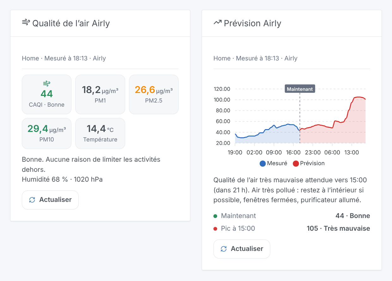Click trend arrow icon beside Prévision Airly
The height and width of the screenshot is (281, 392).
pos(217,22)
